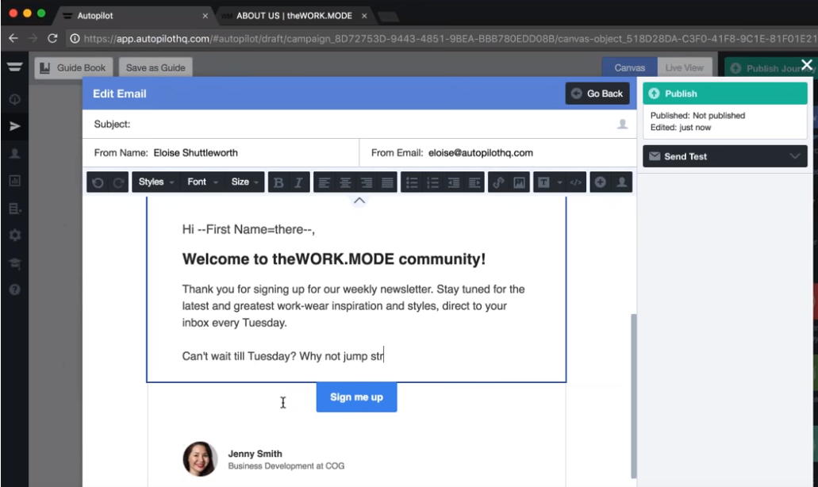Click the browser address bar
Viewport: 818px width, 487px height.
click(x=444, y=39)
